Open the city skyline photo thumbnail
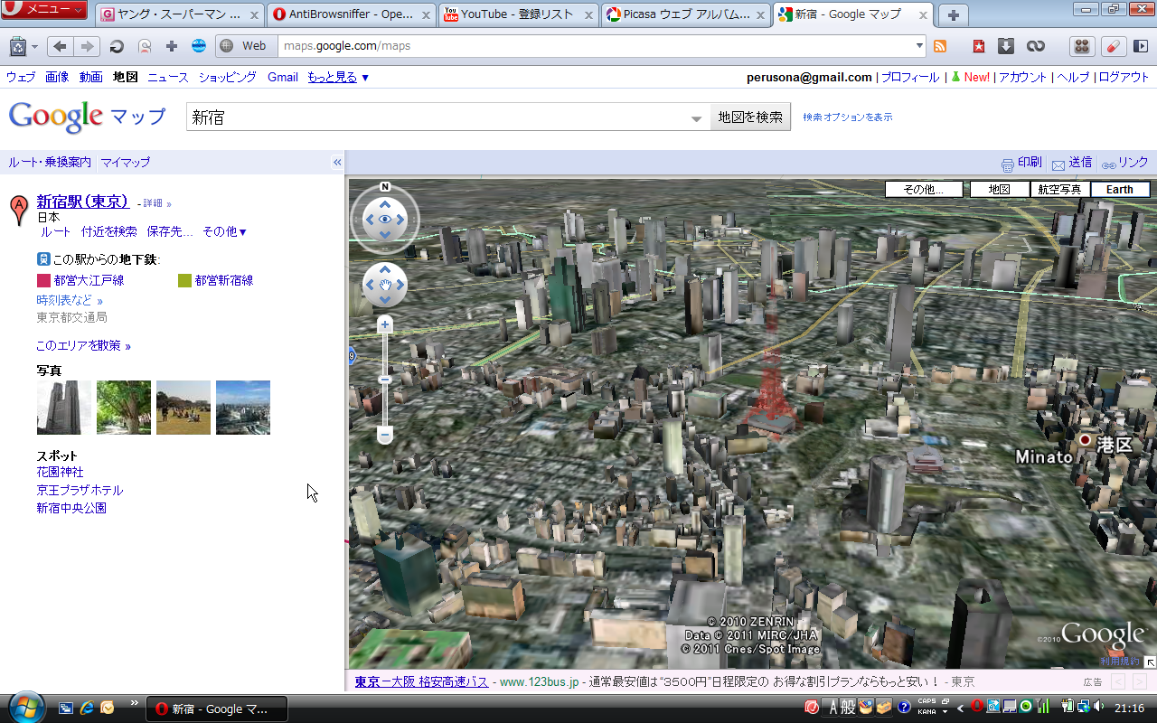Image resolution: width=1157 pixels, height=723 pixels. pyautogui.click(x=243, y=408)
